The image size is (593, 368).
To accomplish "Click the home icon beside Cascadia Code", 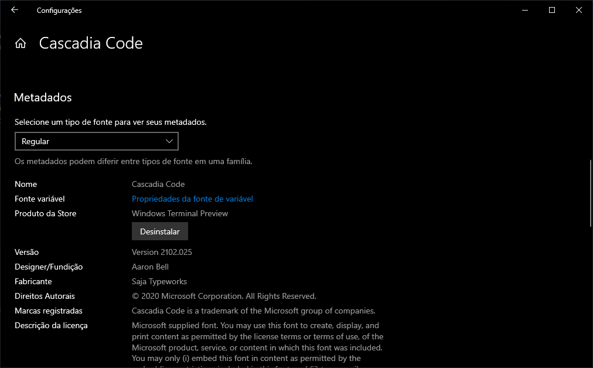I will (x=20, y=42).
